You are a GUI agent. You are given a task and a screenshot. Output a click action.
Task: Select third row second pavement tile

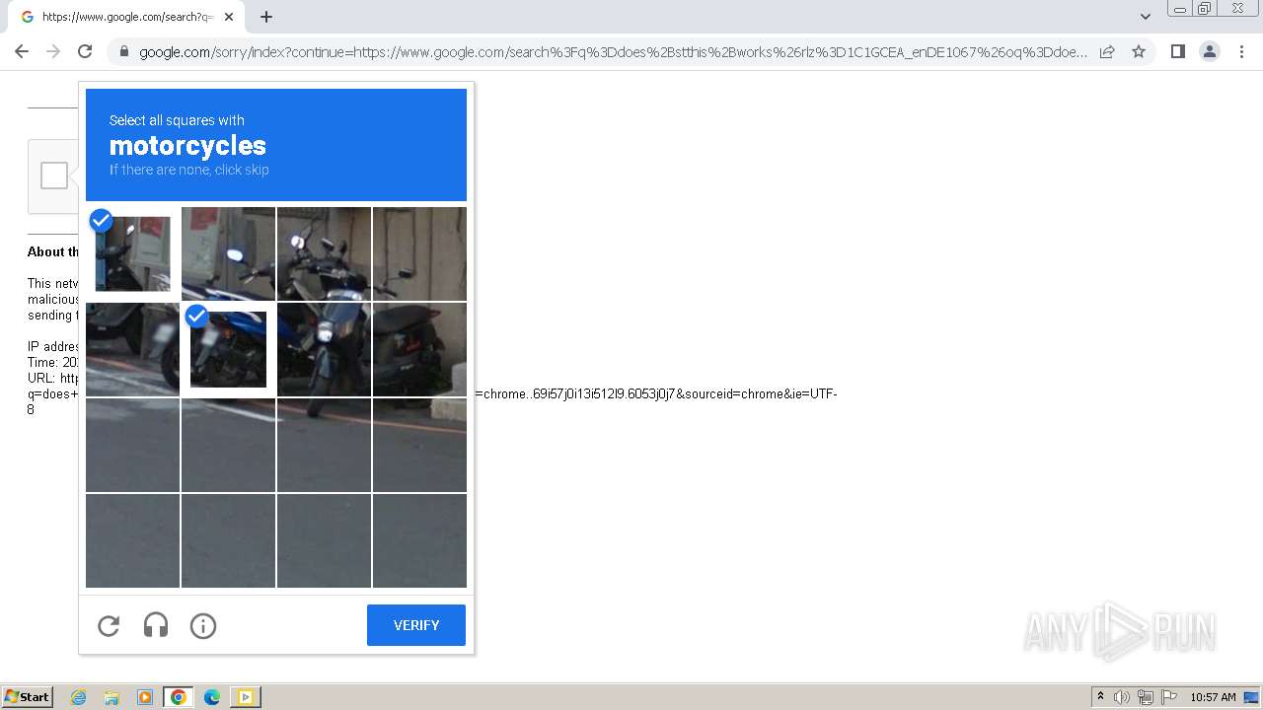[x=228, y=445]
